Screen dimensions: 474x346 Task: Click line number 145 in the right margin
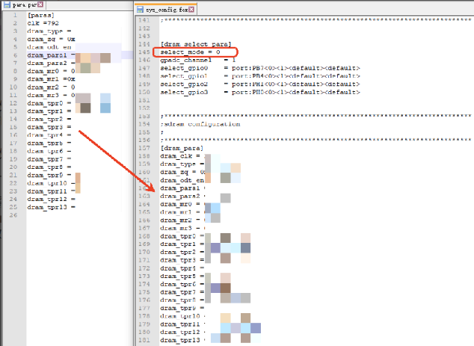pos(145,53)
